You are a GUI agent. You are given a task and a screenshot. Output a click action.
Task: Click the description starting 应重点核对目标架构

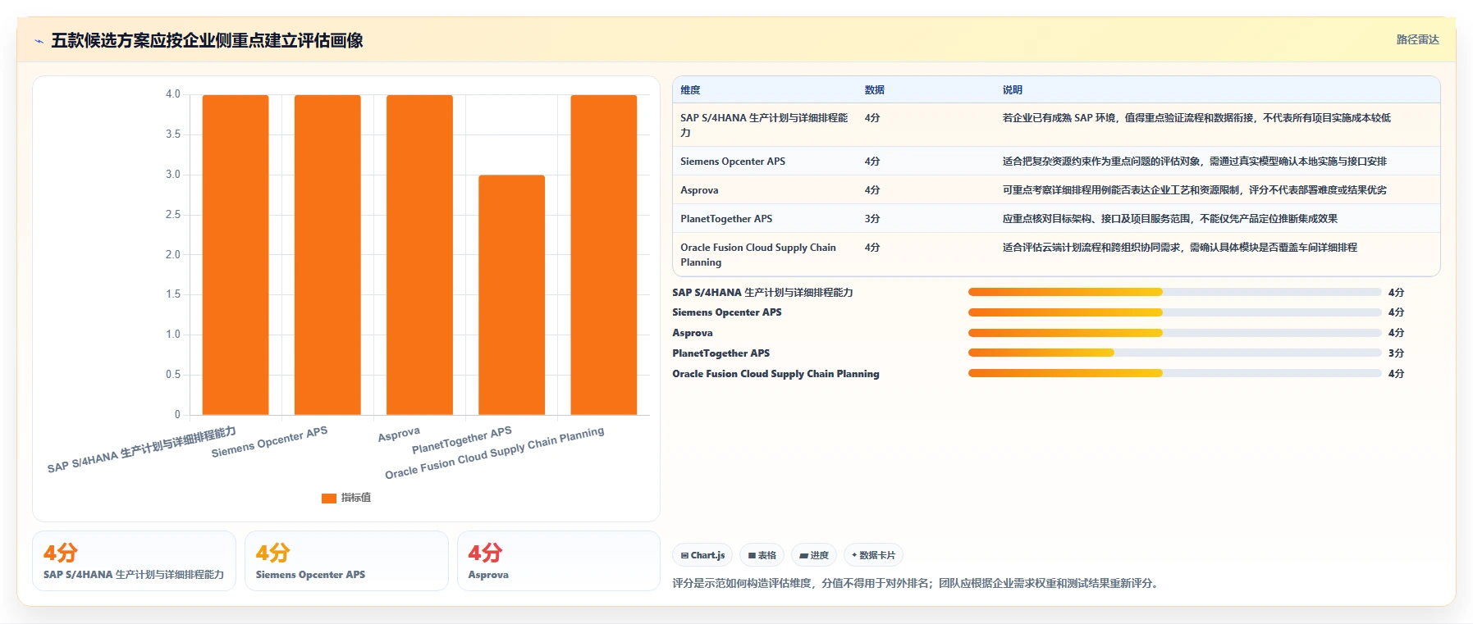point(1170,219)
